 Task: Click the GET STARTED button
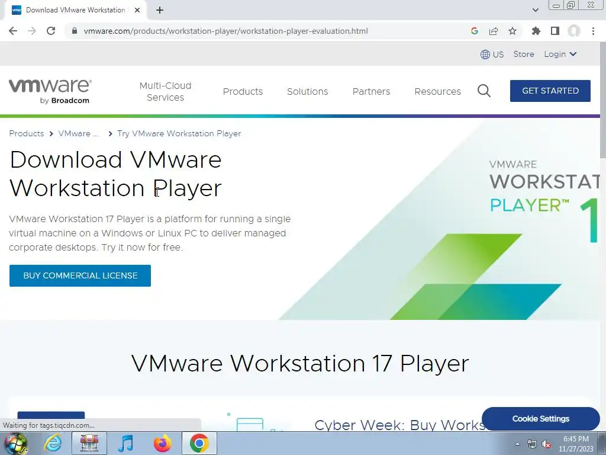(x=550, y=91)
